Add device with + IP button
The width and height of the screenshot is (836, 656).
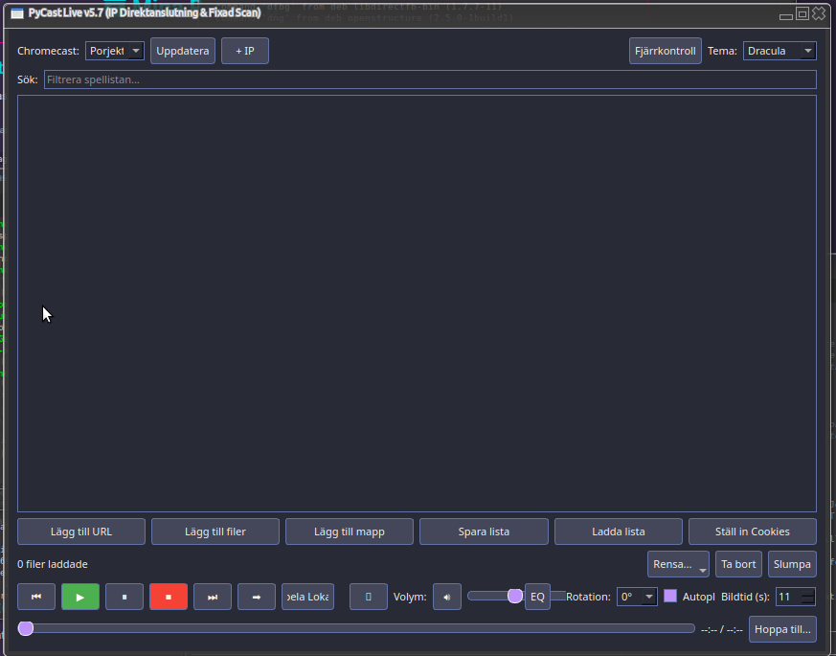point(245,51)
